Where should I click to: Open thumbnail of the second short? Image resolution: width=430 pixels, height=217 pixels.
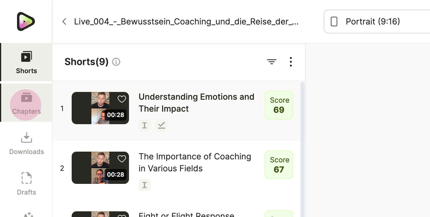point(100,168)
